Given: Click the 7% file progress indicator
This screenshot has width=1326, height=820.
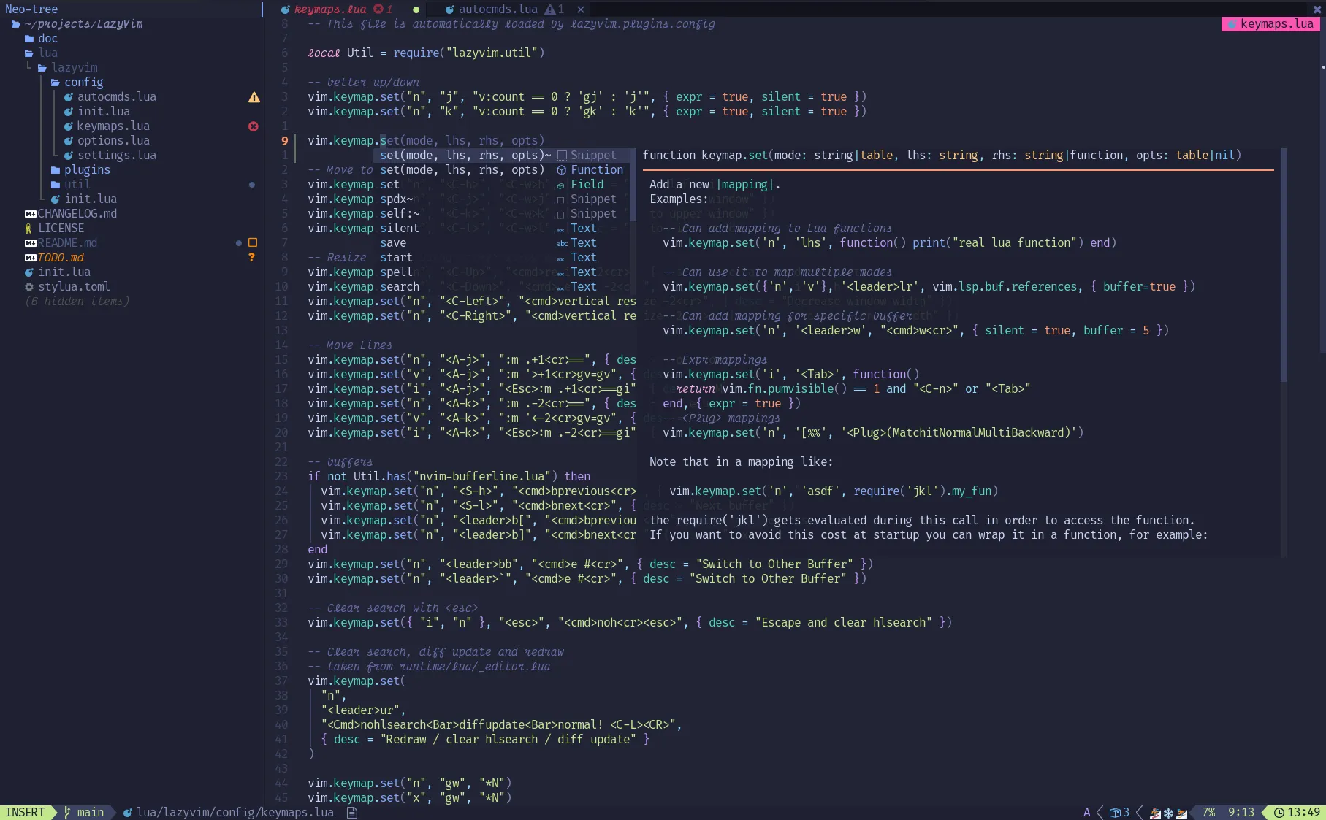Looking at the screenshot, I should point(1208,813).
